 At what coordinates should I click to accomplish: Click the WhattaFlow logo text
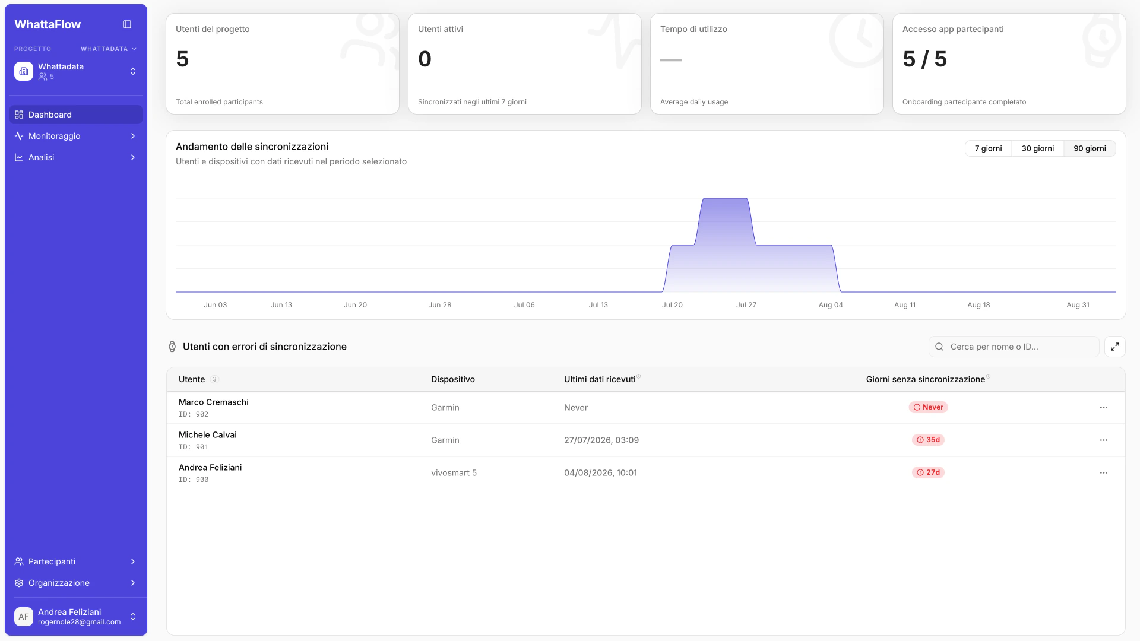pos(47,24)
